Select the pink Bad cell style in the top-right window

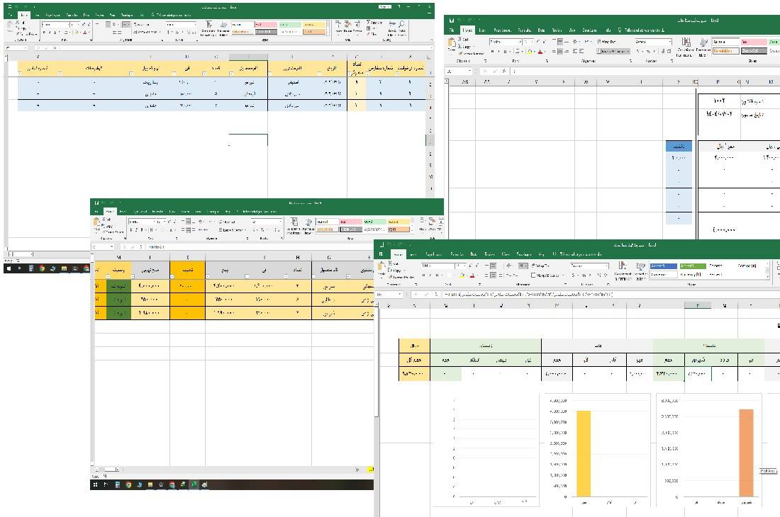point(752,42)
